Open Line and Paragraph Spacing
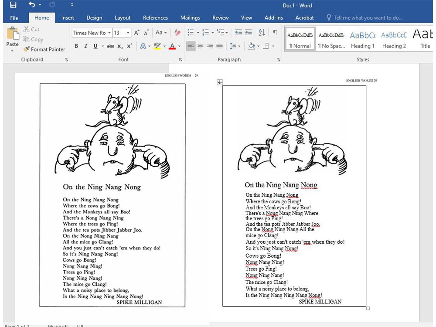The height and width of the screenshot is (327, 436). pos(233,46)
